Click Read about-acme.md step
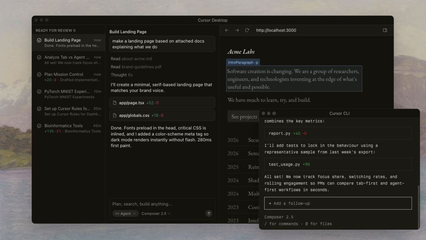The height and width of the screenshot is (240, 426). coord(131,59)
